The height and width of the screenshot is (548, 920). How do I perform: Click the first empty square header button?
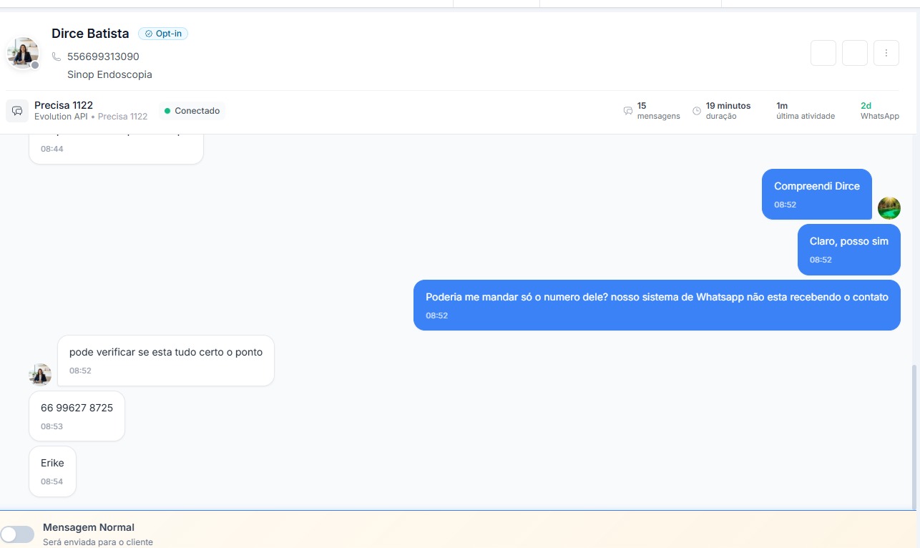[x=823, y=53]
